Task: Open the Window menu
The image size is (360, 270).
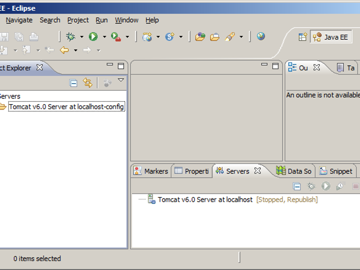Action: click(126, 20)
